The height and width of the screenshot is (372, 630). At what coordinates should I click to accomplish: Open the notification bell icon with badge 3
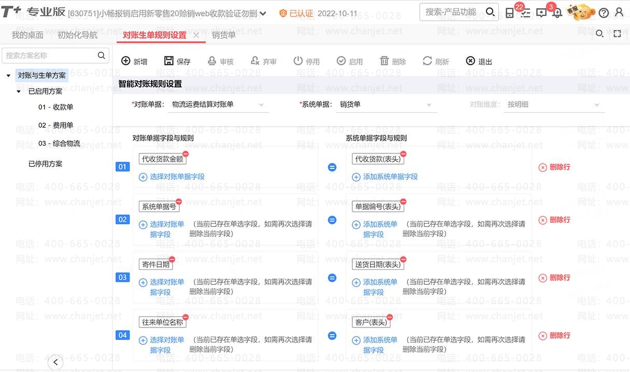[x=557, y=13]
